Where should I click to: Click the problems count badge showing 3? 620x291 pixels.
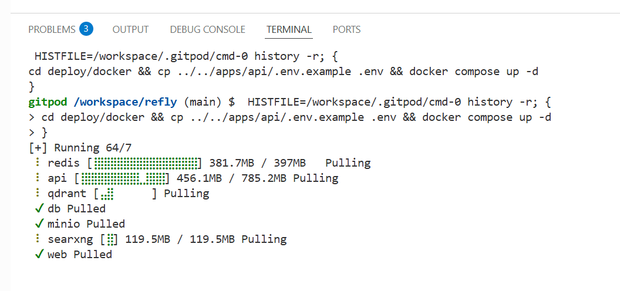tap(86, 29)
